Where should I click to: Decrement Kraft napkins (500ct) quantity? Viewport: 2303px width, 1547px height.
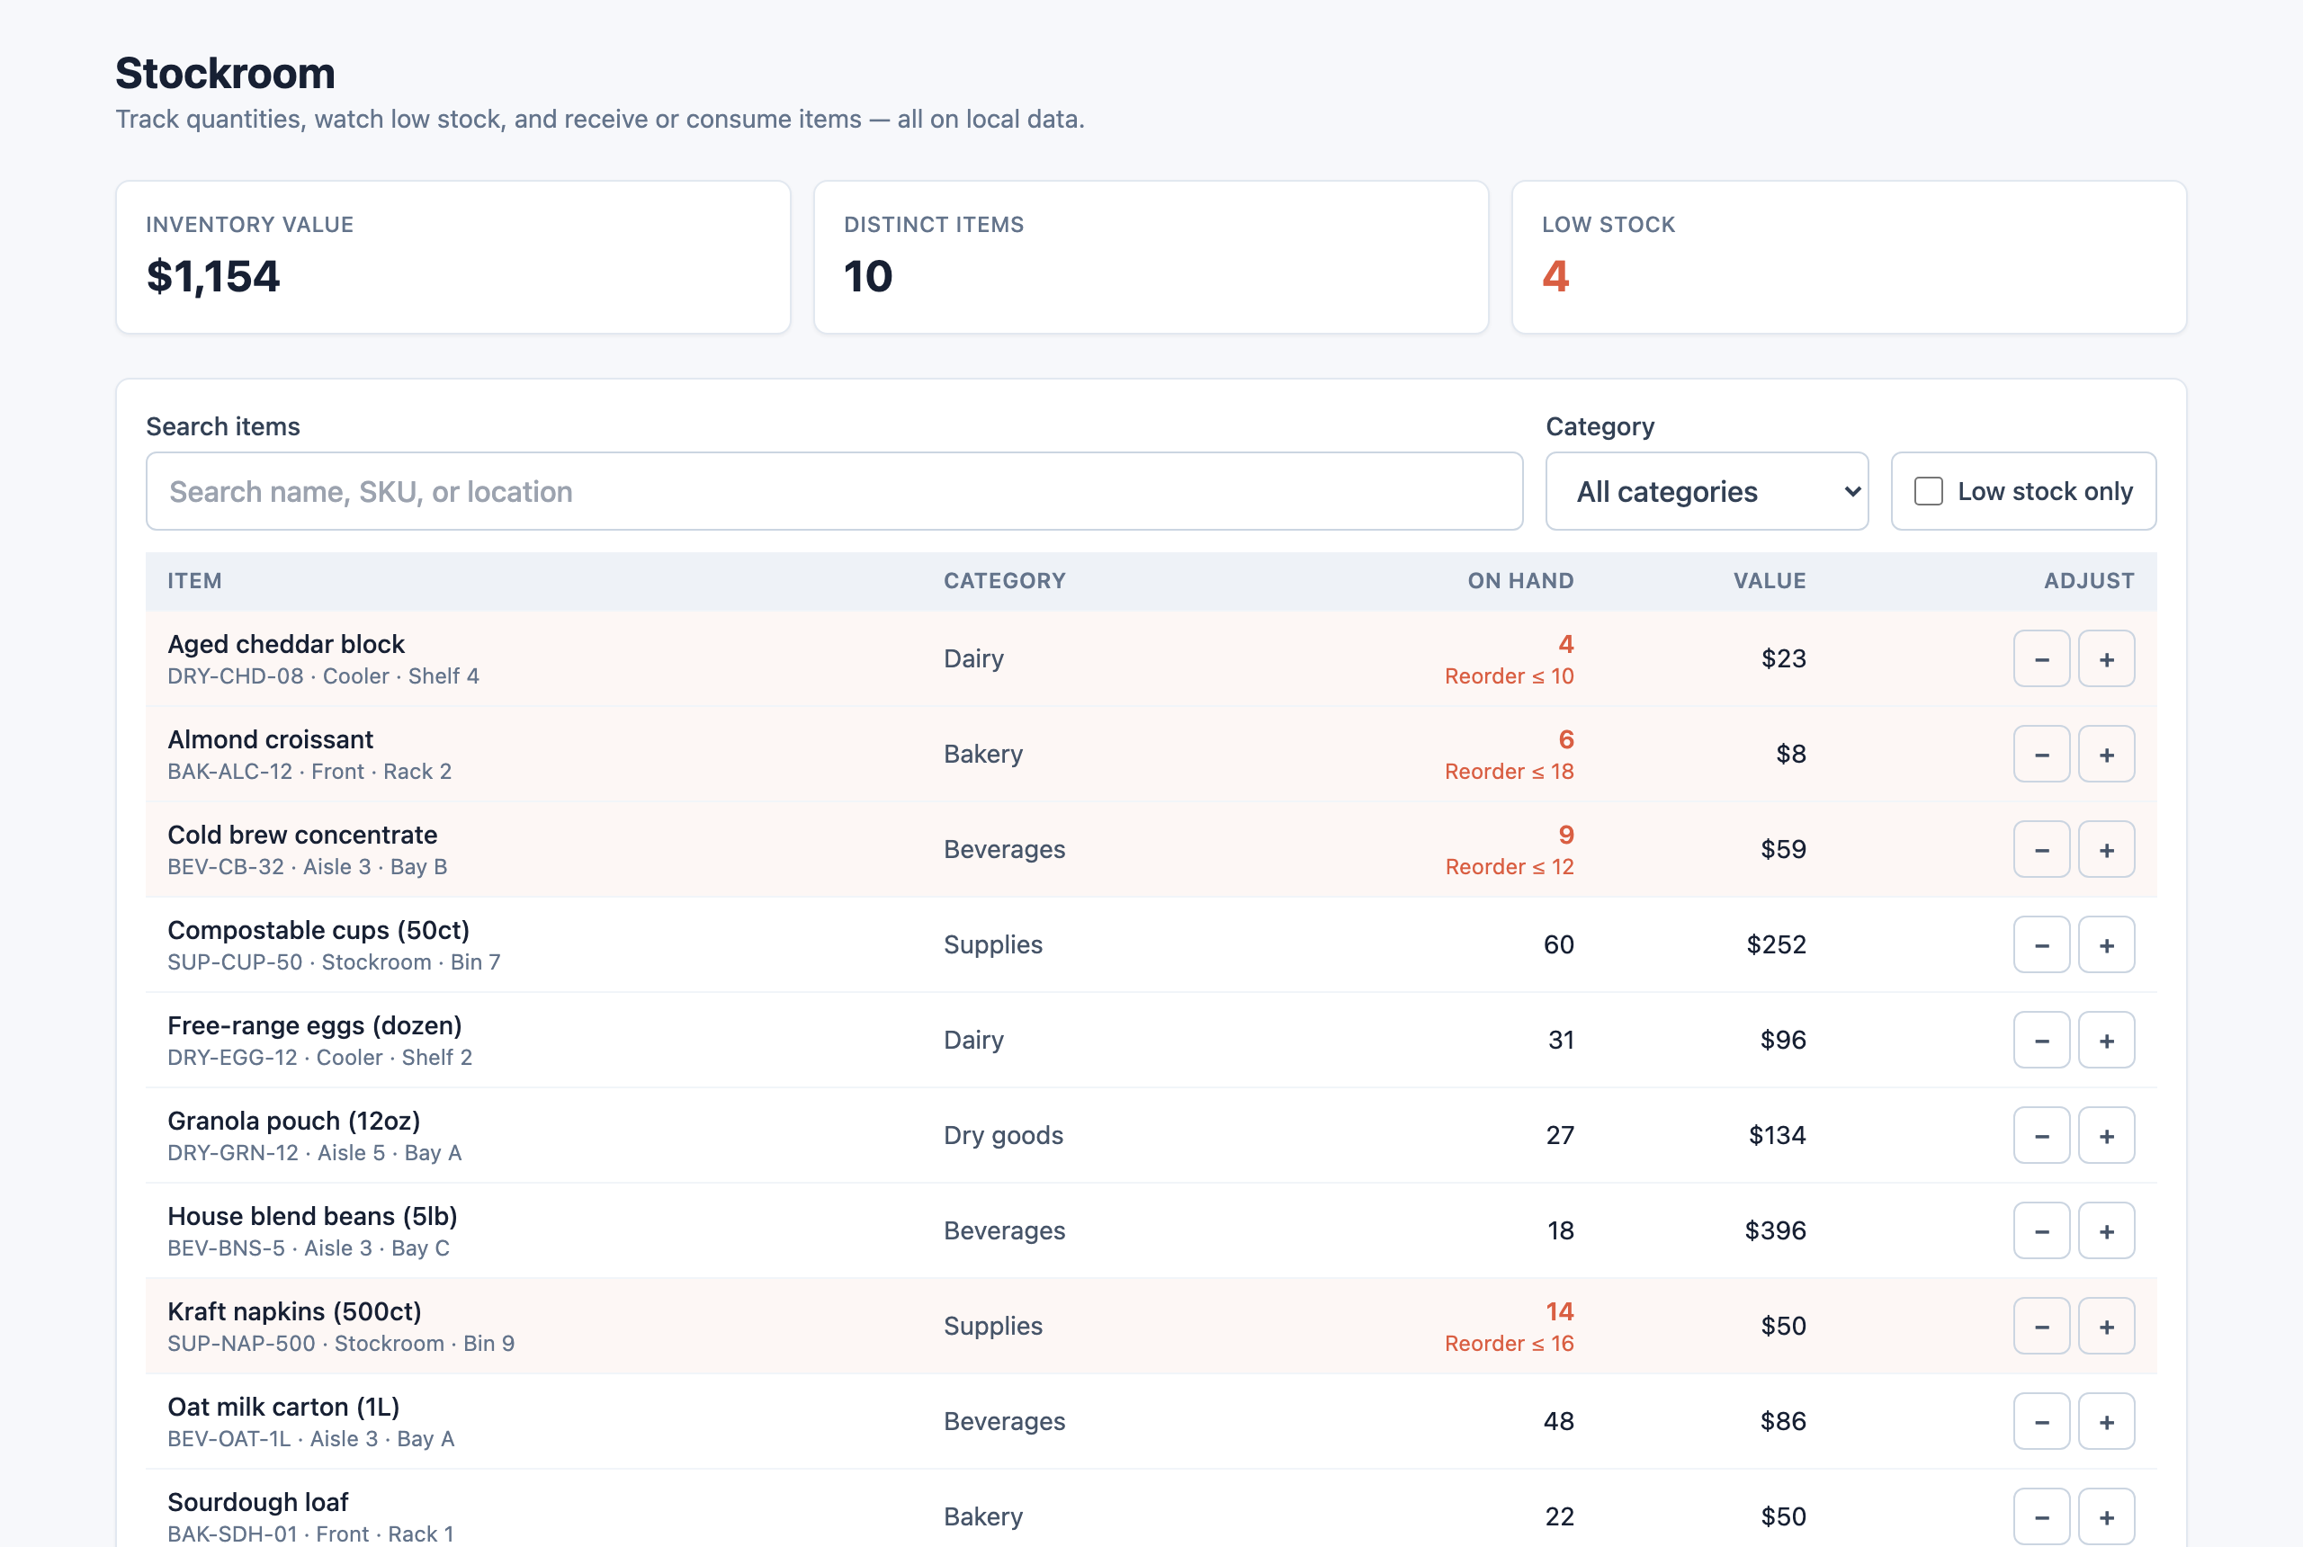coord(2040,1327)
